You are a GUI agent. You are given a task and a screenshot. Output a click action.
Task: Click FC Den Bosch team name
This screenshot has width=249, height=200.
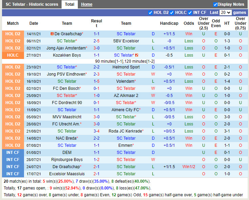pos(66,88)
